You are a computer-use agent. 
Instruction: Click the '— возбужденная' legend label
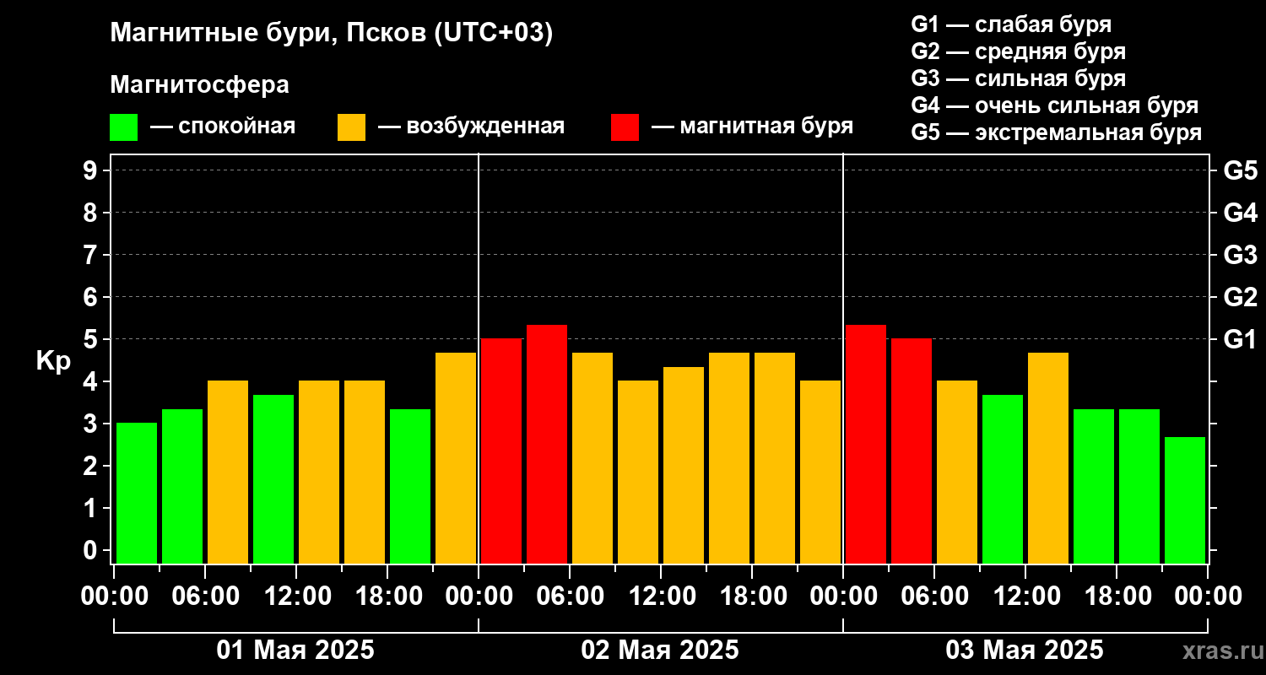[471, 127]
